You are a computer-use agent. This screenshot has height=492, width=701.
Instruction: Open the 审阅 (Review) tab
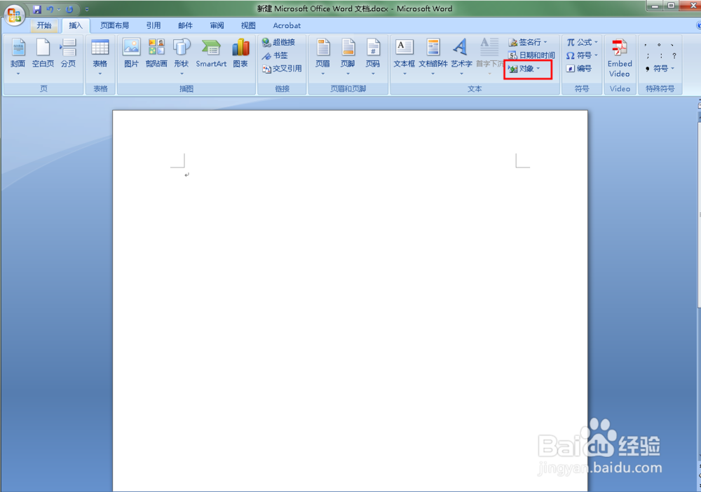click(216, 25)
